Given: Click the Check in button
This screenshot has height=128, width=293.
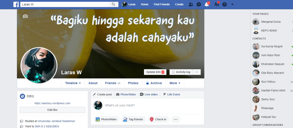Looking at the screenshot, I should point(158,119).
